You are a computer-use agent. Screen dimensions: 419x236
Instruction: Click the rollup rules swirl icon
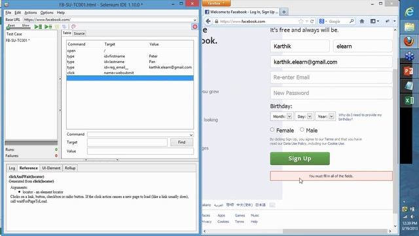[x=73, y=26]
